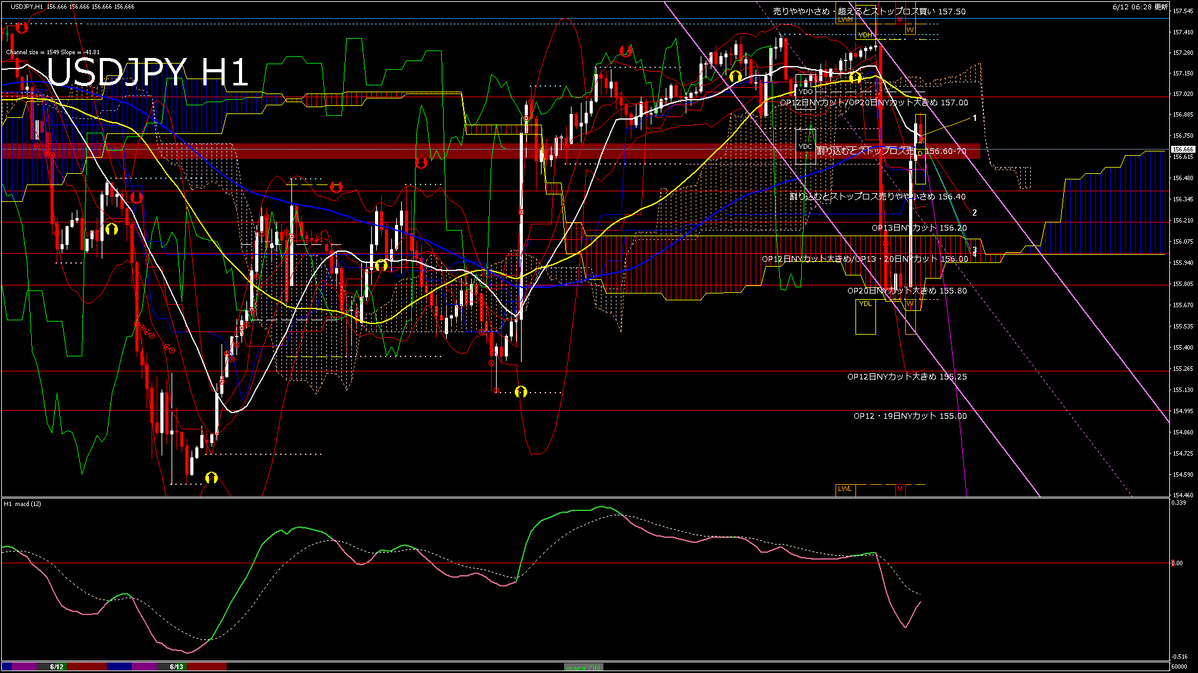Select the 6/13 session marker on timeline

point(177,667)
